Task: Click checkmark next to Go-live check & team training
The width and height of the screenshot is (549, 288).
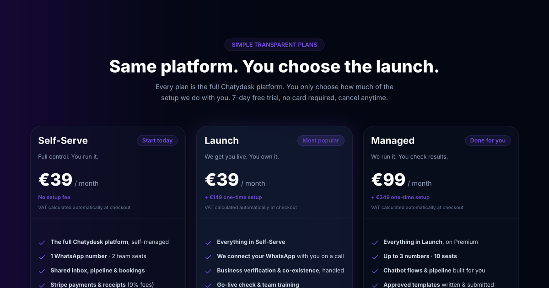Action: [x=209, y=285]
